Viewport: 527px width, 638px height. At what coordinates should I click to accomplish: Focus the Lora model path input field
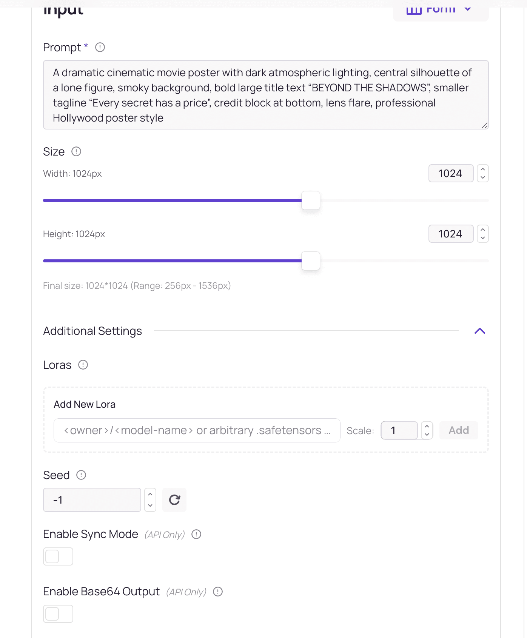click(x=197, y=430)
